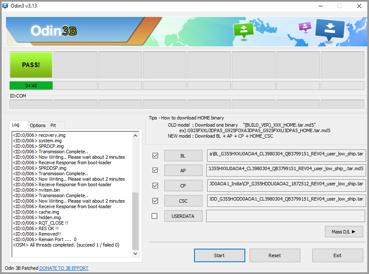The image size is (369, 274).
Task: Click the purple download speech bubble icon
Action: tap(305, 27)
